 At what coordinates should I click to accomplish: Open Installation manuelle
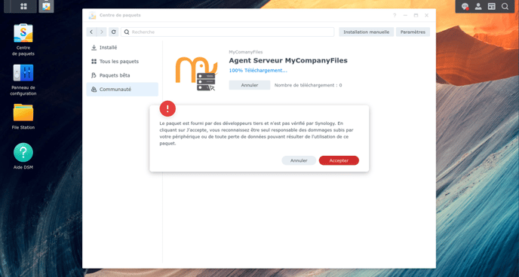coord(366,32)
